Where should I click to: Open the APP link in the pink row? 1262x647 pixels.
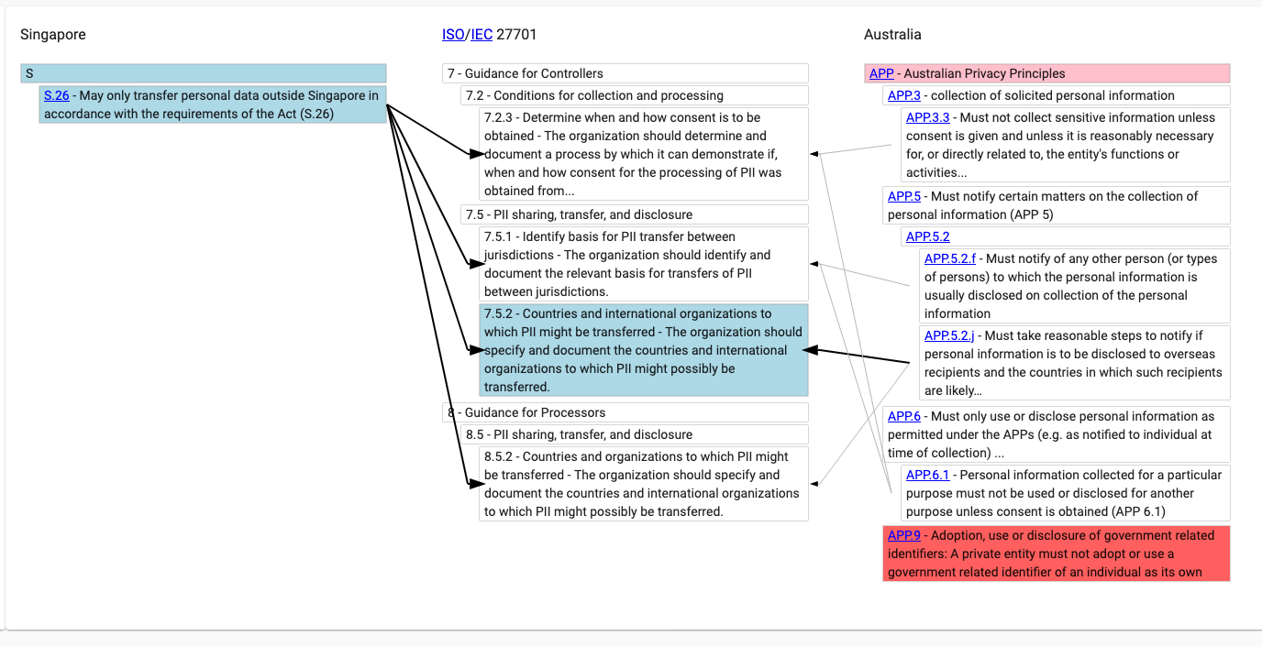881,73
